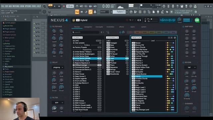Go to previous preset with left arrow
Viewport: 213px width, 120px height.
tap(138, 20)
